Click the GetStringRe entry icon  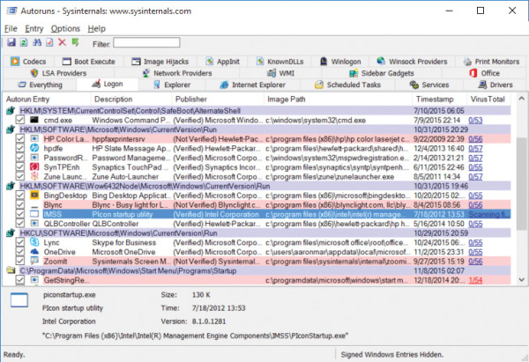coord(34,280)
